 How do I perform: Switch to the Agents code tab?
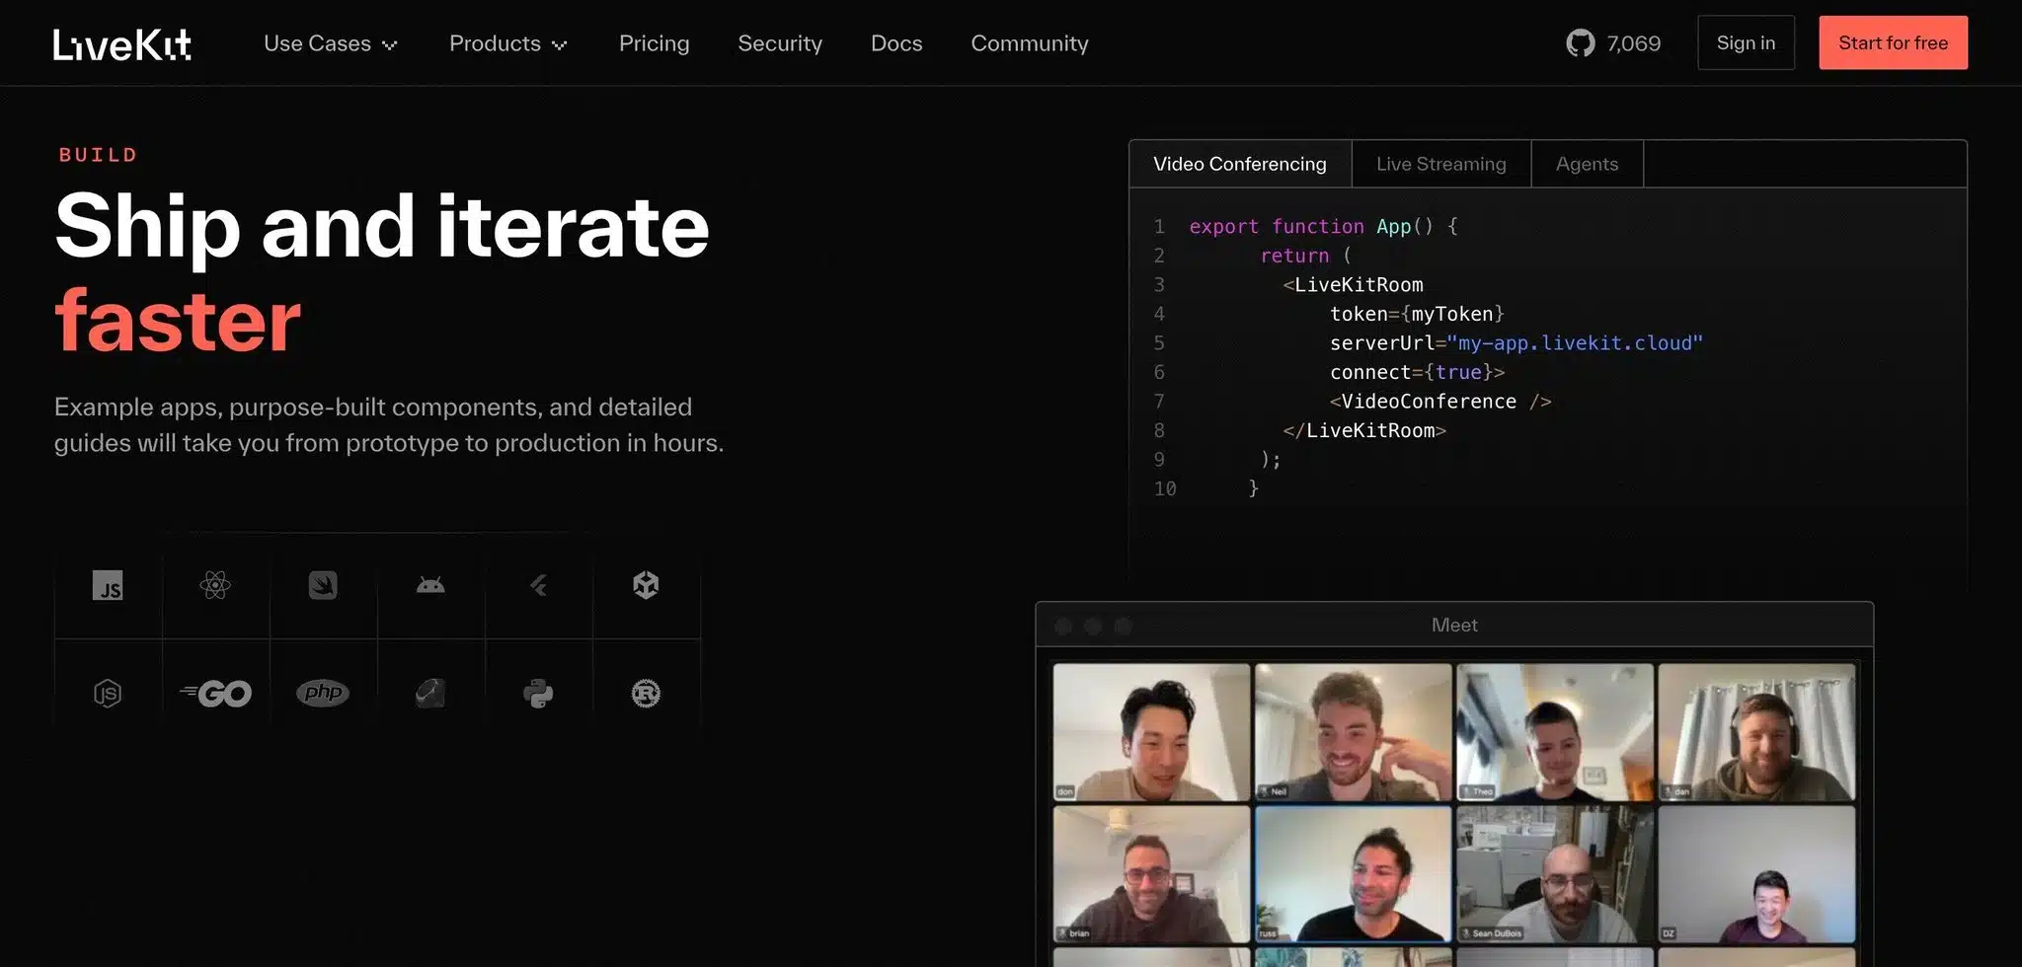pyautogui.click(x=1588, y=164)
